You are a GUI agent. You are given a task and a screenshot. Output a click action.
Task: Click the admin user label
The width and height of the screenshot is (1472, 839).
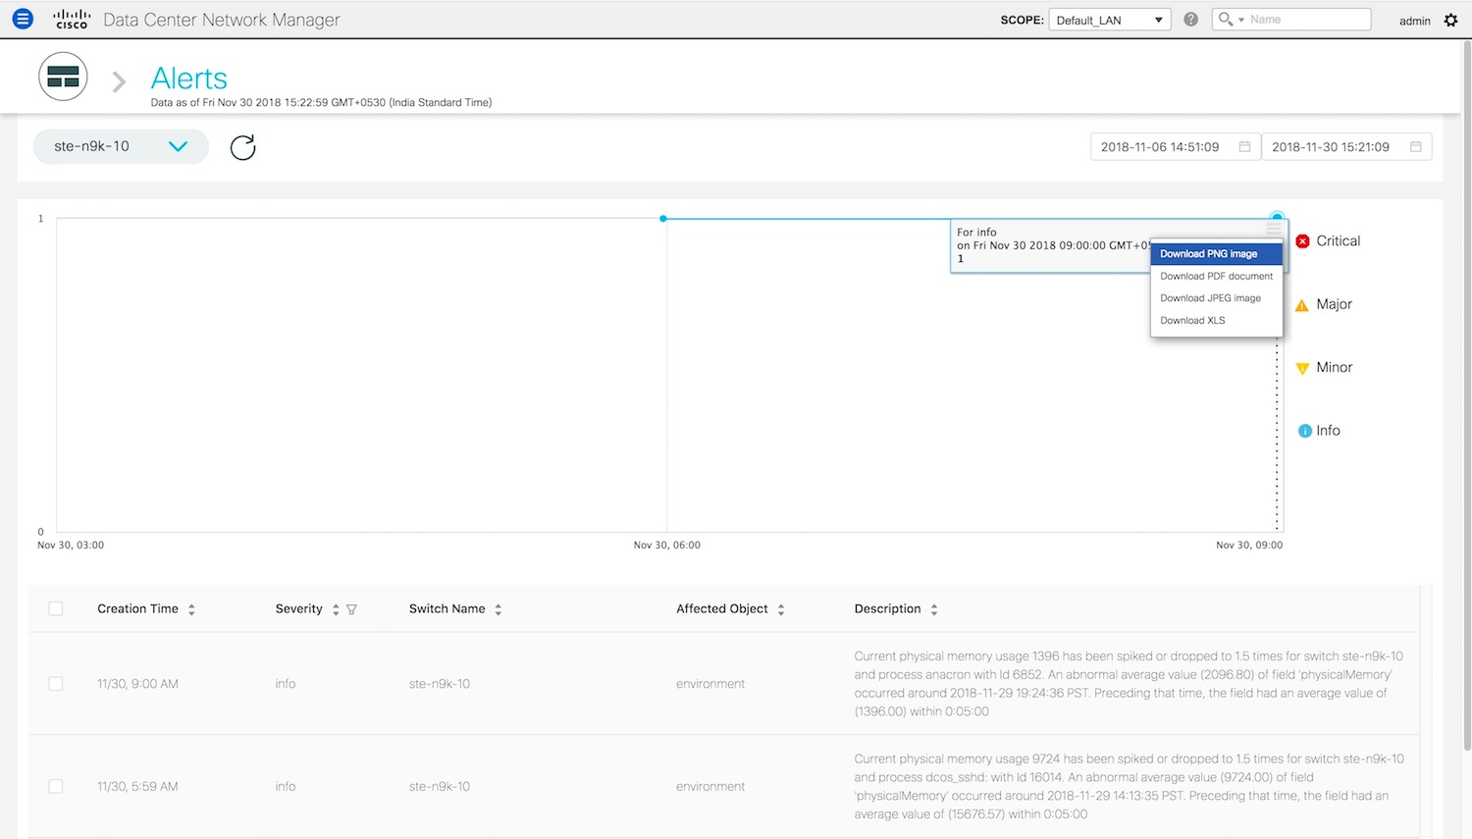[1414, 21]
